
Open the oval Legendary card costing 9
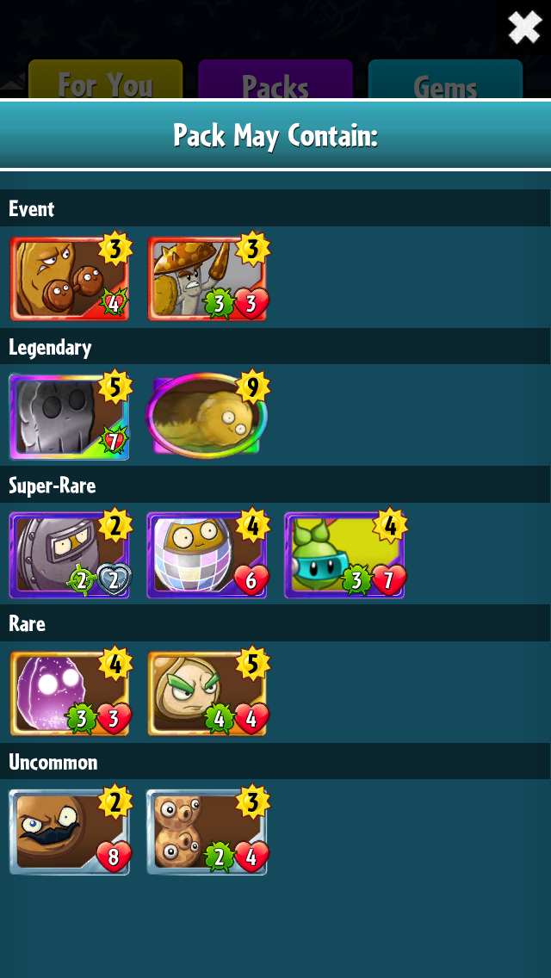click(x=207, y=417)
